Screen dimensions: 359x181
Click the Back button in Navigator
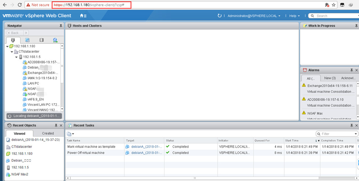(14, 33)
